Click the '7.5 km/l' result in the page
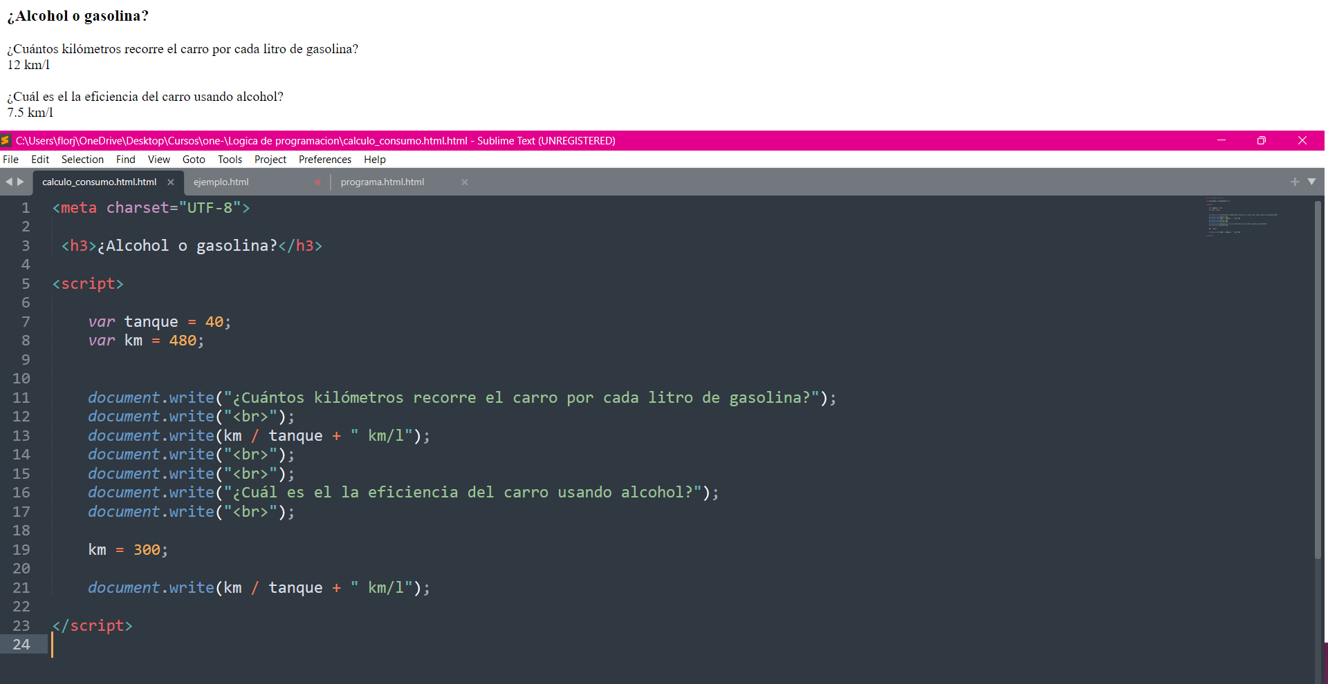 pyautogui.click(x=30, y=113)
